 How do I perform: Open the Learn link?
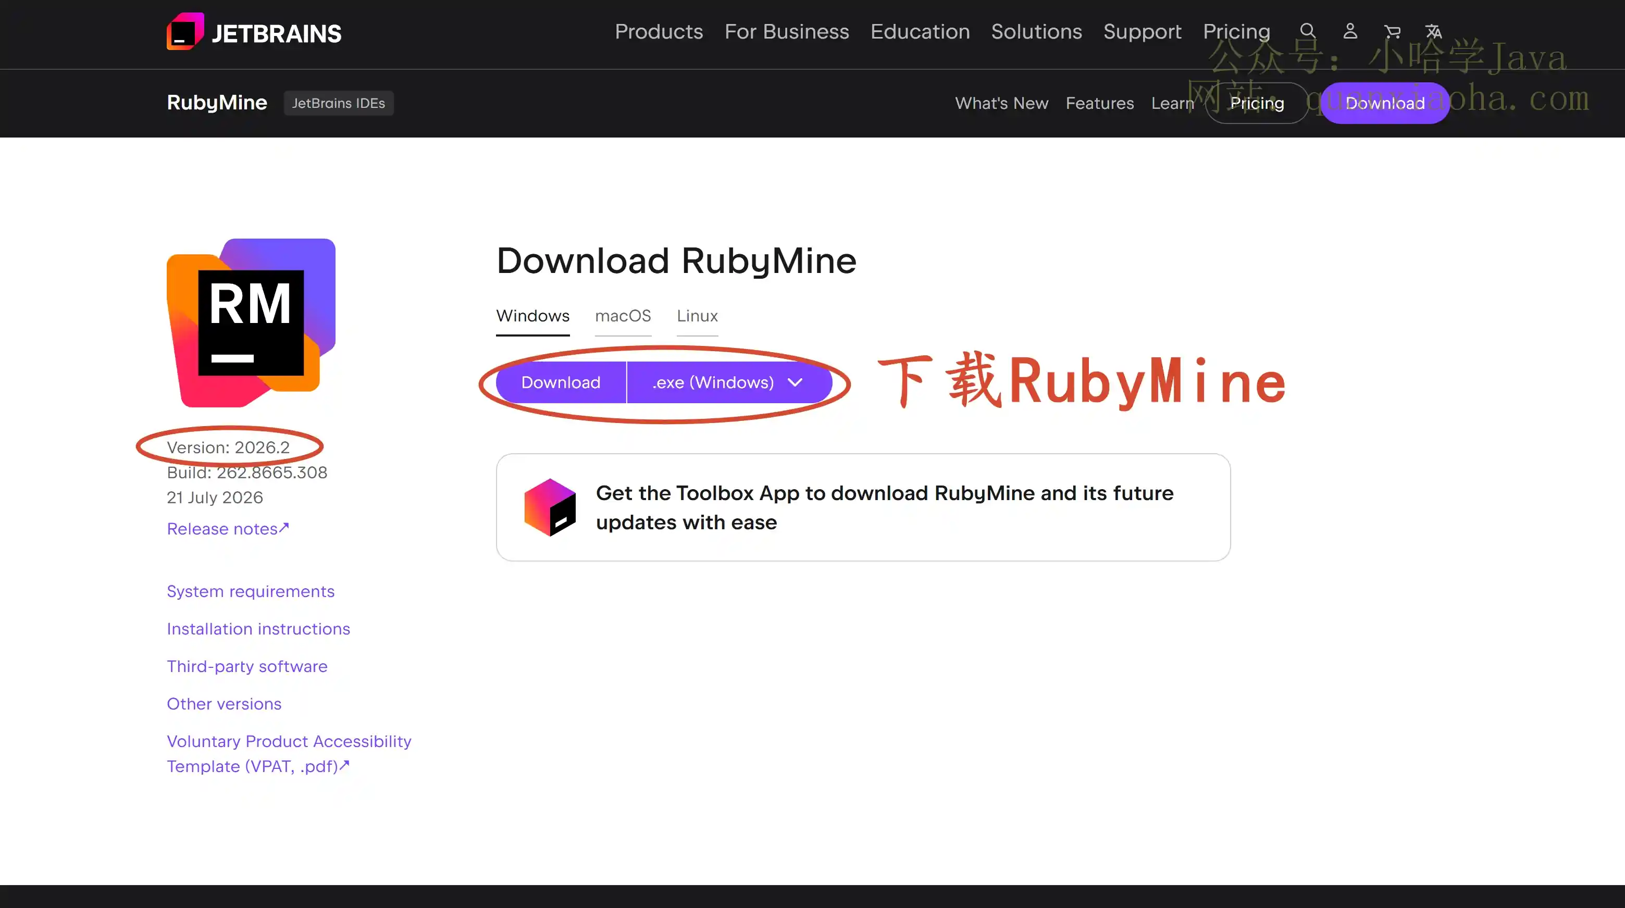coord(1172,103)
